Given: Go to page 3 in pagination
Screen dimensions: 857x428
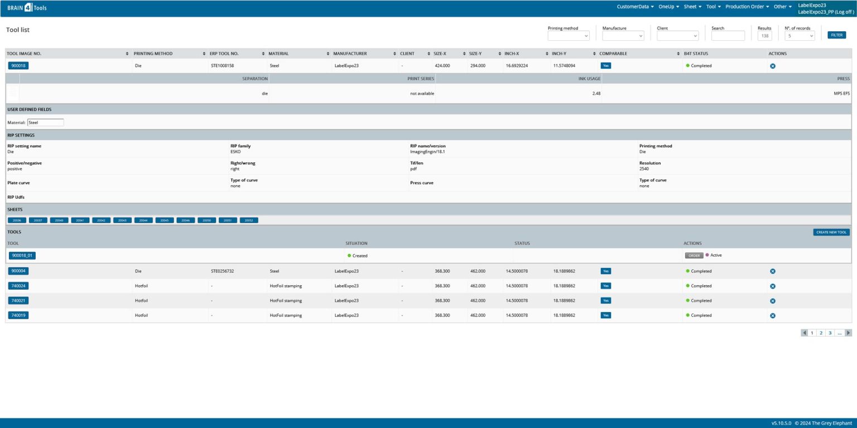Looking at the screenshot, I should tap(830, 333).
